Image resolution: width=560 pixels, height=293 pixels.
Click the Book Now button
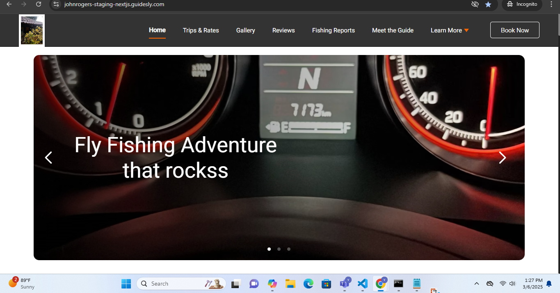(514, 30)
